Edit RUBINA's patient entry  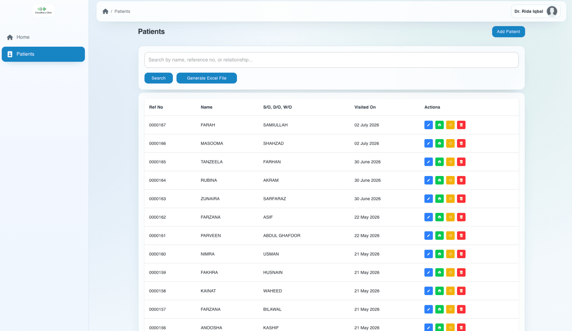point(428,180)
